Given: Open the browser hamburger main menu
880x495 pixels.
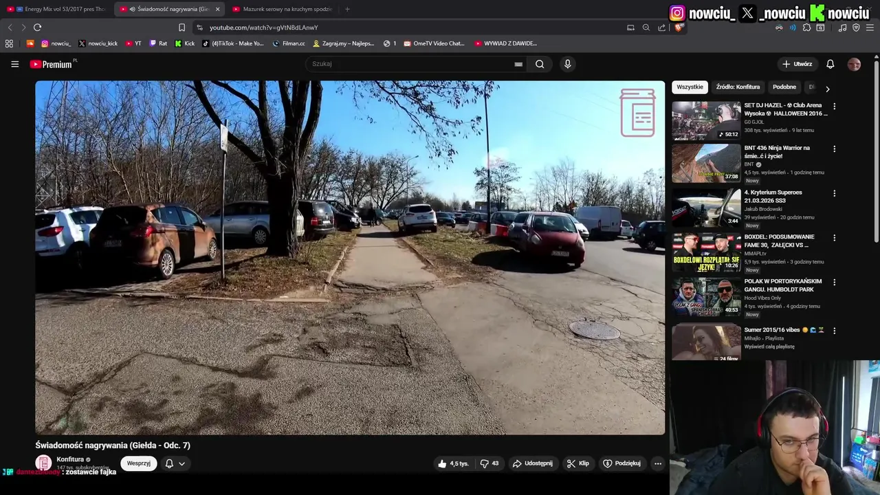Looking at the screenshot, I should click(870, 27).
